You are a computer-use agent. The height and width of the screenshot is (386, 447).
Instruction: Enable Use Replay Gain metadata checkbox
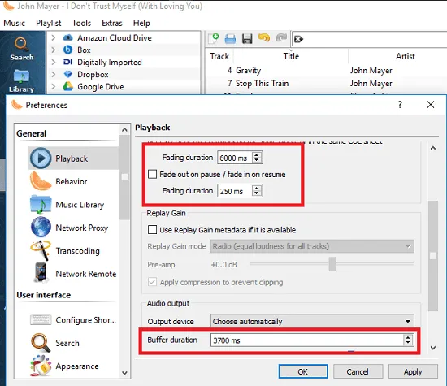152,229
